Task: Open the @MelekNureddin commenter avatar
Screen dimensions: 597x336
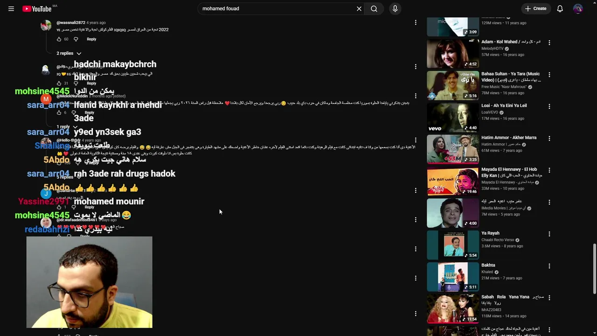Action: point(46,99)
